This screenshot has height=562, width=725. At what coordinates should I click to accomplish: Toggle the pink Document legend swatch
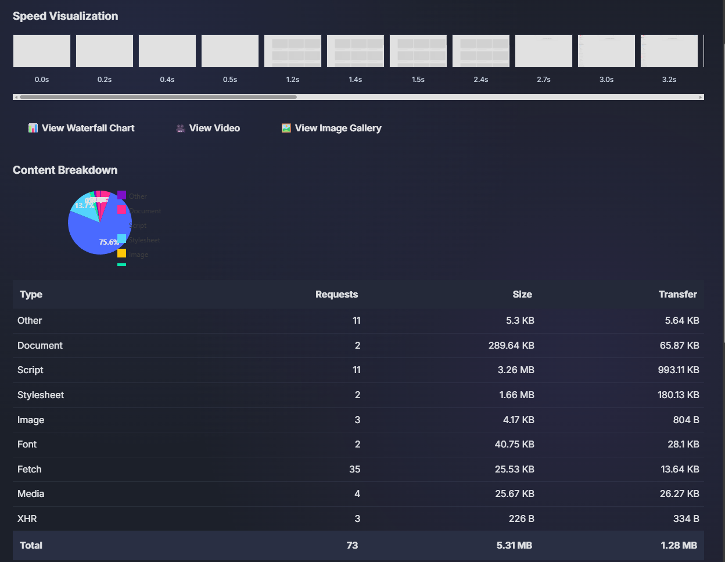click(121, 210)
